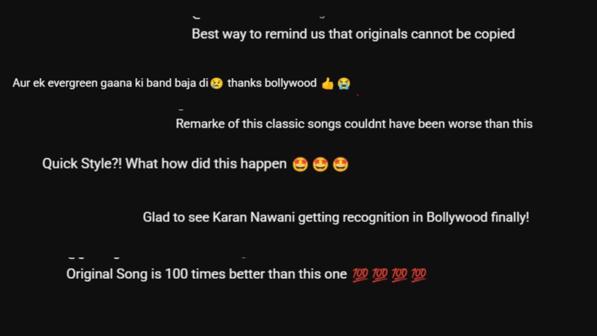This screenshot has width=597, height=336.
Task: Click the third red 100 emoji
Action: (x=399, y=274)
